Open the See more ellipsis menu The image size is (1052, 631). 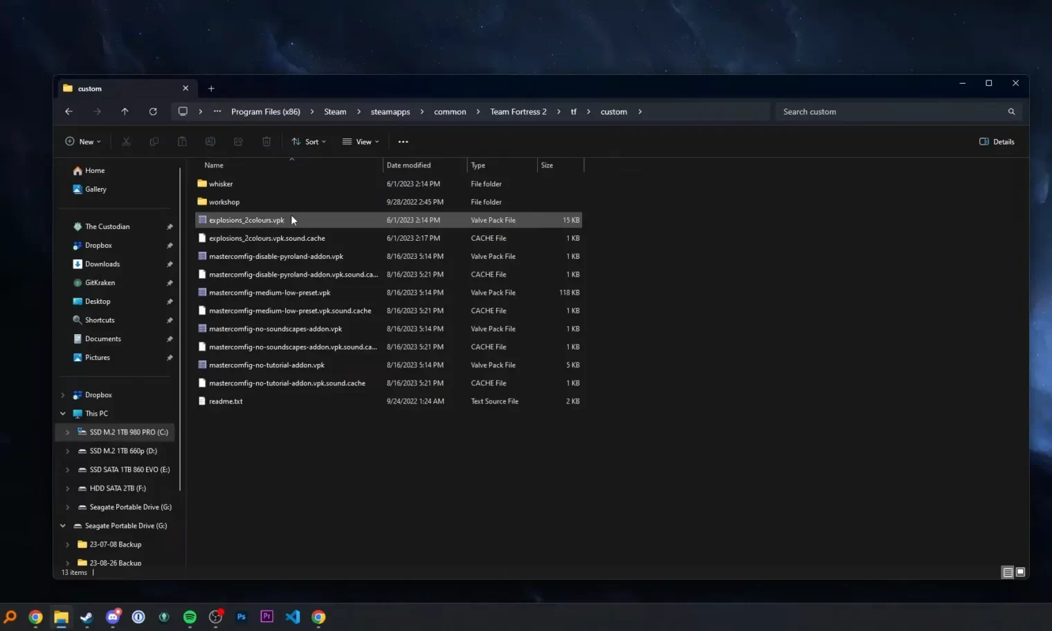coord(403,142)
